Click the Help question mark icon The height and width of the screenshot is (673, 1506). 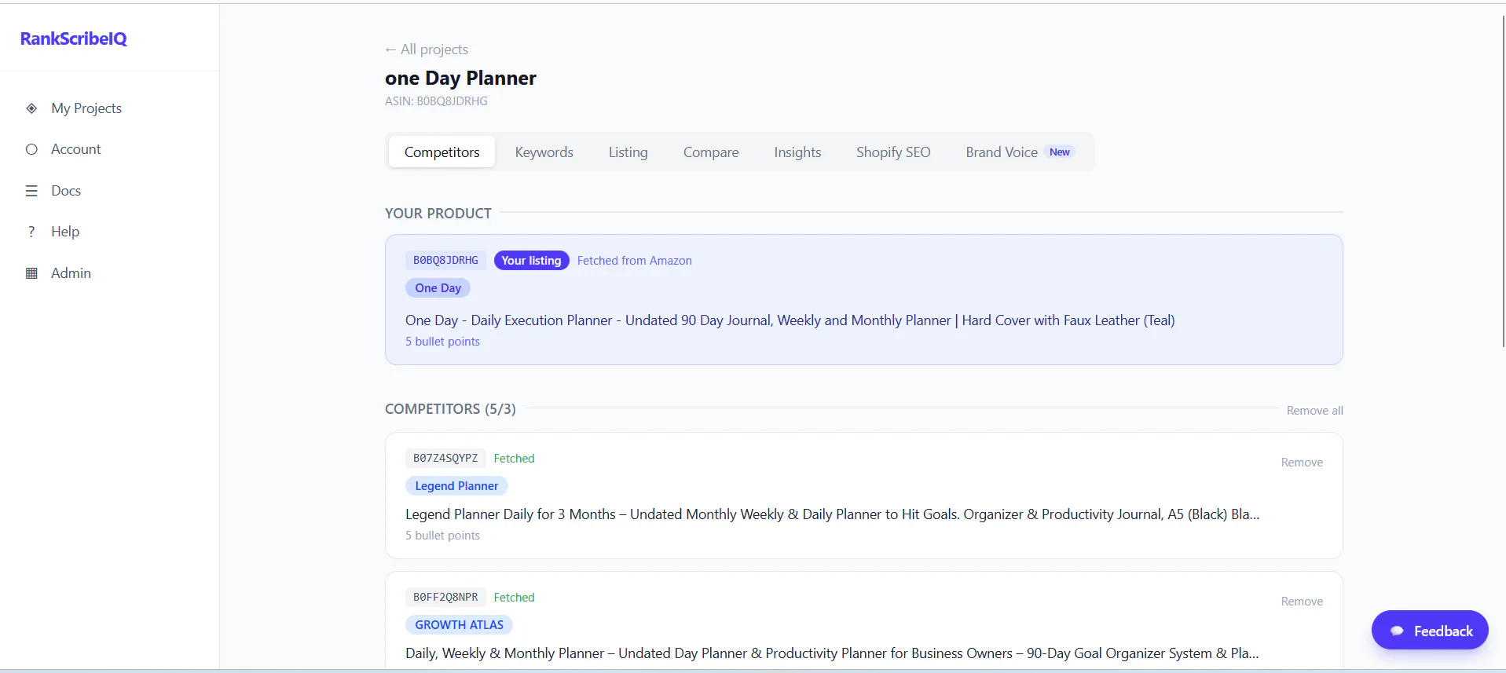point(31,232)
